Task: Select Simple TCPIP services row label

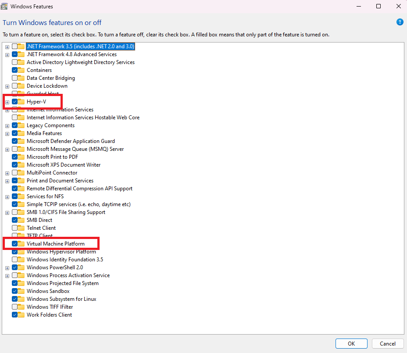Action: pos(79,204)
